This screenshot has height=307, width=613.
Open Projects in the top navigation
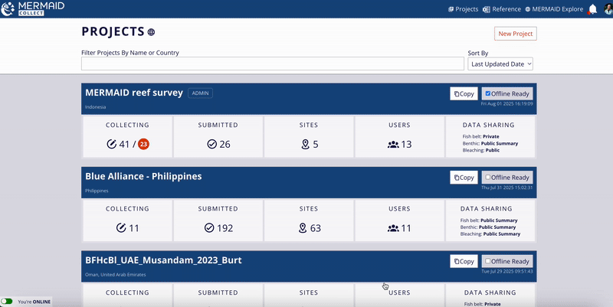(x=464, y=9)
